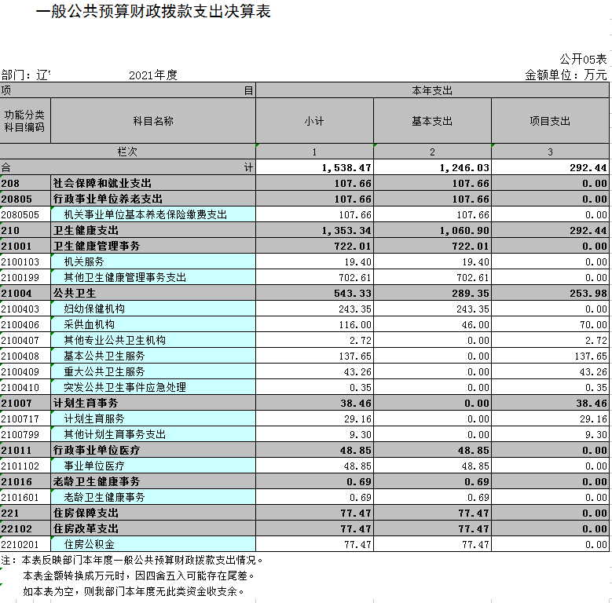Image resolution: width=612 pixels, height=603 pixels.
Task: Click the 基本公共卫生服务 cell
Action: [x=153, y=356]
